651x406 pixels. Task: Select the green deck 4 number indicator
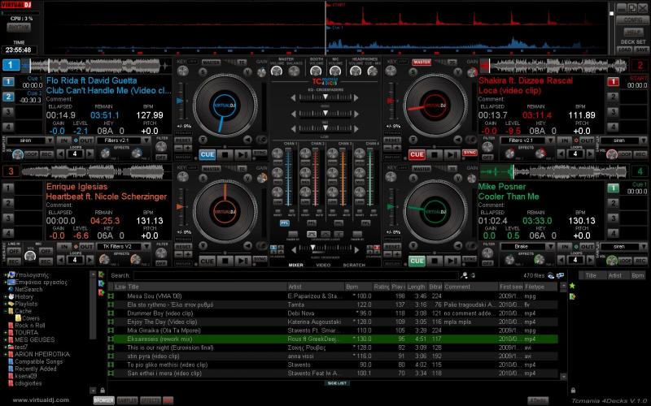click(x=640, y=171)
